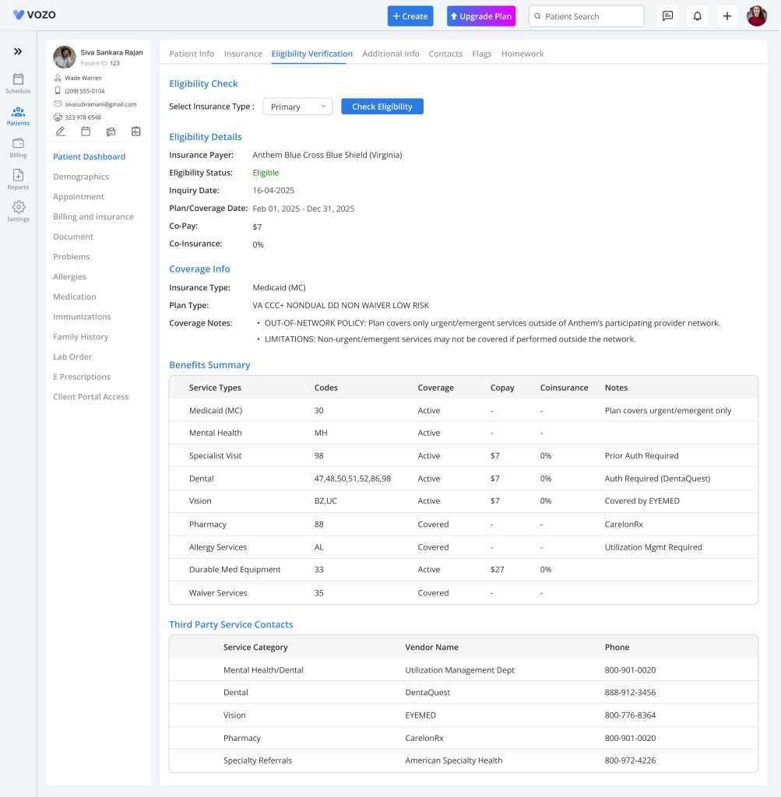Open Settings from the sidebar
This screenshot has width=781, height=797.
[x=18, y=212]
